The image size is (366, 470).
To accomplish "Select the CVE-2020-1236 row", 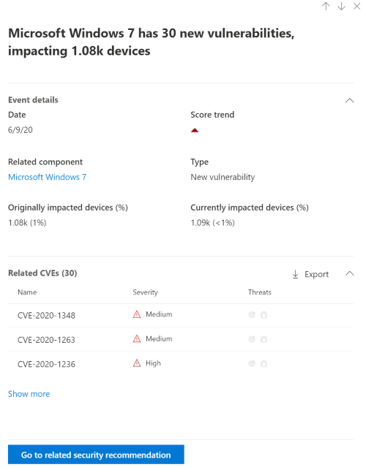I will (x=181, y=363).
